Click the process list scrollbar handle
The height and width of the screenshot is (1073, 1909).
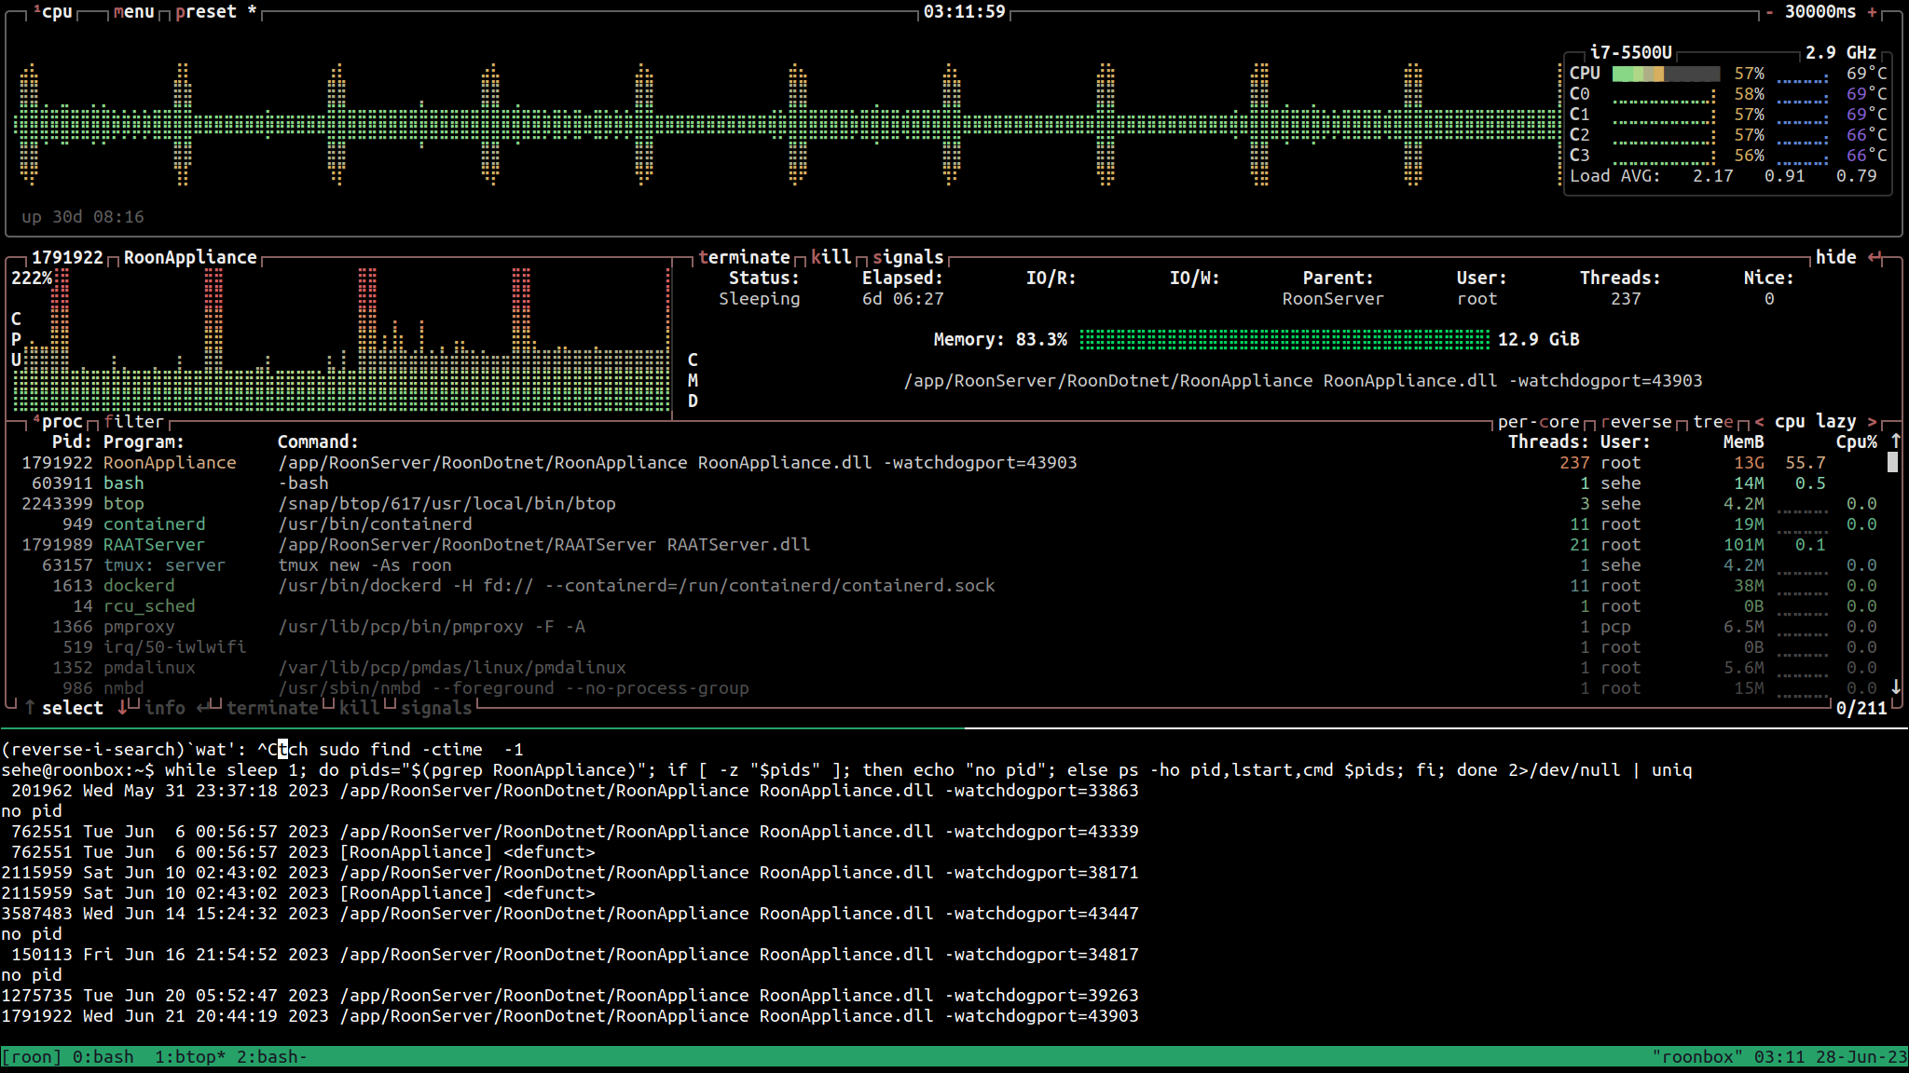[1892, 462]
